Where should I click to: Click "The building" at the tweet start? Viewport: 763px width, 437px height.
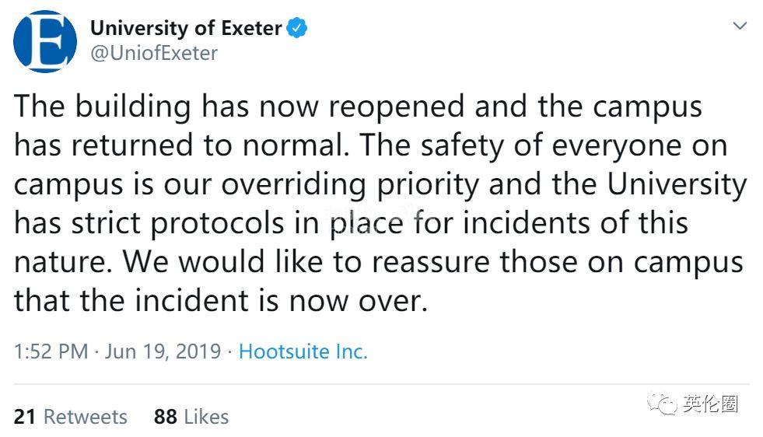[x=102, y=107]
